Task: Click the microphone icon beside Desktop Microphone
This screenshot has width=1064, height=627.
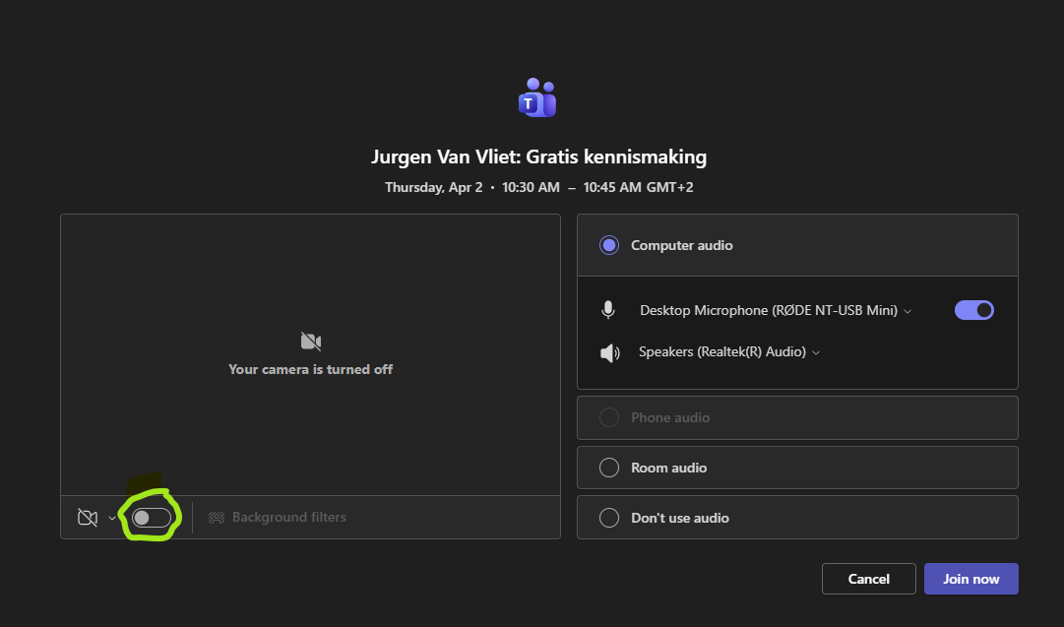Action: [608, 310]
